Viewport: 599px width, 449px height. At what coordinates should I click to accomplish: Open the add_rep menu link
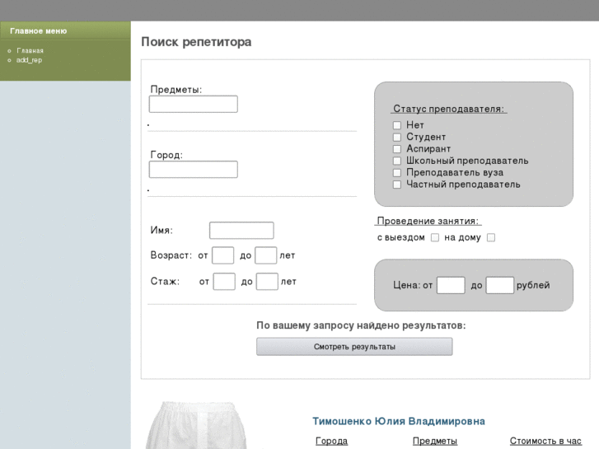pos(29,60)
